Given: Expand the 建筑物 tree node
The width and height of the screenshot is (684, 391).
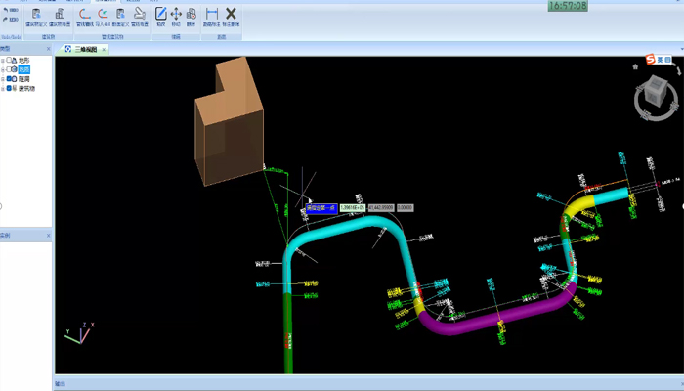Looking at the screenshot, I should click(4, 88).
